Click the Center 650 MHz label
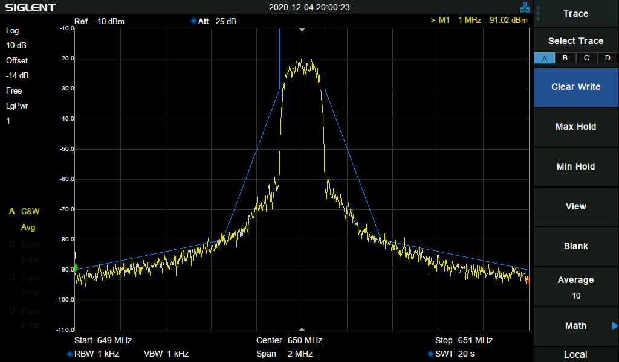Screen dimensions: 619x362 pyautogui.click(x=290, y=340)
